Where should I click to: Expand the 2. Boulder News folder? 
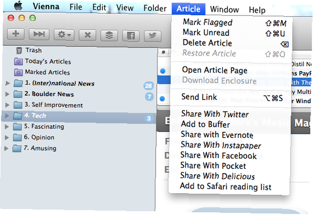point(7,94)
